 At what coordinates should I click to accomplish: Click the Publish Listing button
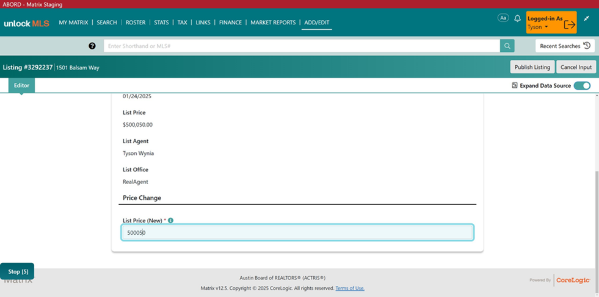[532, 67]
